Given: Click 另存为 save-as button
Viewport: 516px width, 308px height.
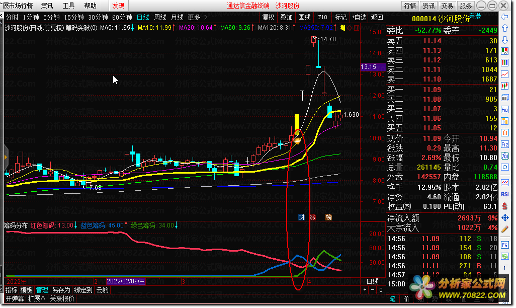Looking at the screenshot, I should pyautogui.click(x=61, y=290).
